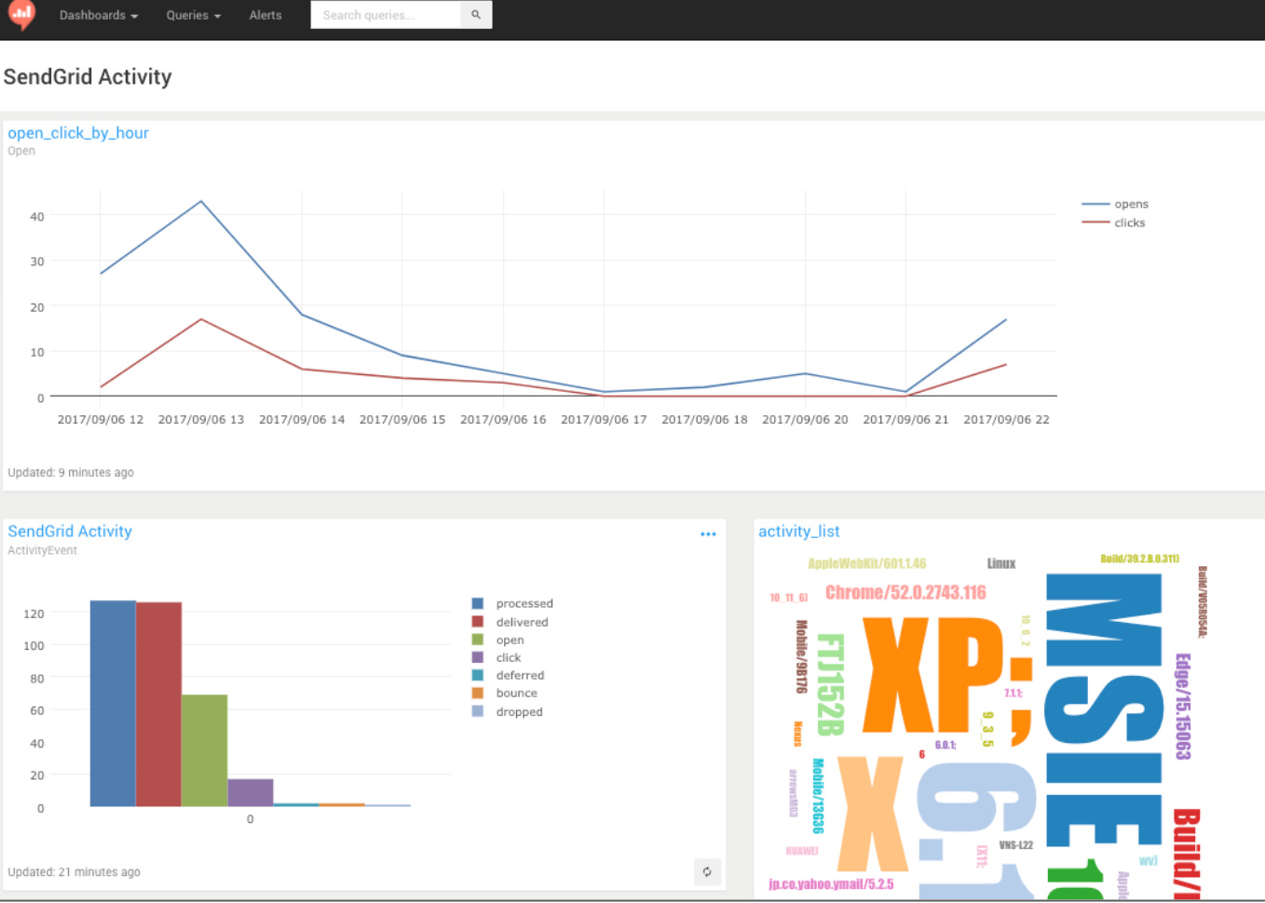This screenshot has height=903, width=1265.
Task: Toggle the bounce legend entry
Action: point(504,693)
